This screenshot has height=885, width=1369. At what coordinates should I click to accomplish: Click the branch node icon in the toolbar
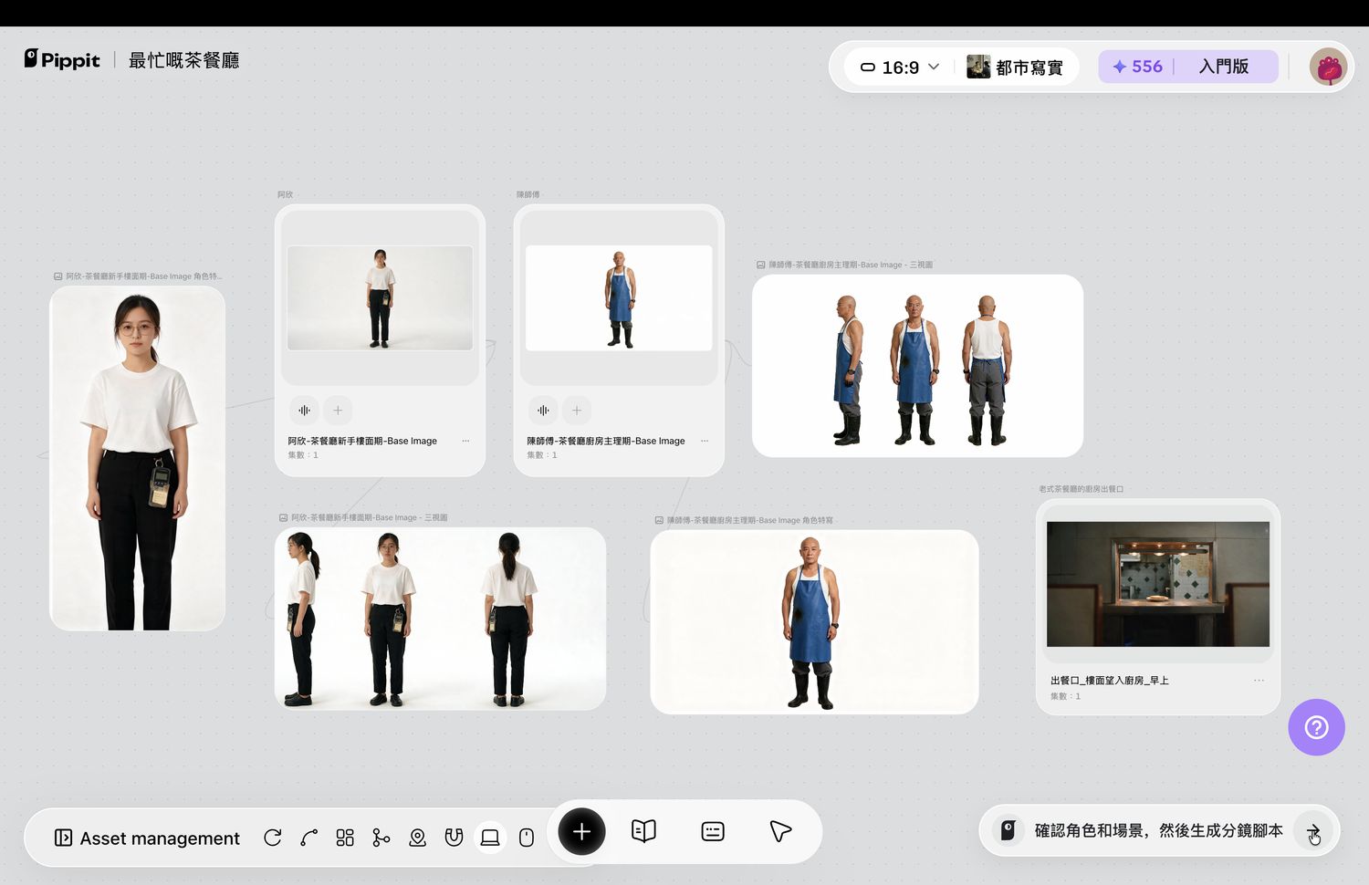pos(381,838)
